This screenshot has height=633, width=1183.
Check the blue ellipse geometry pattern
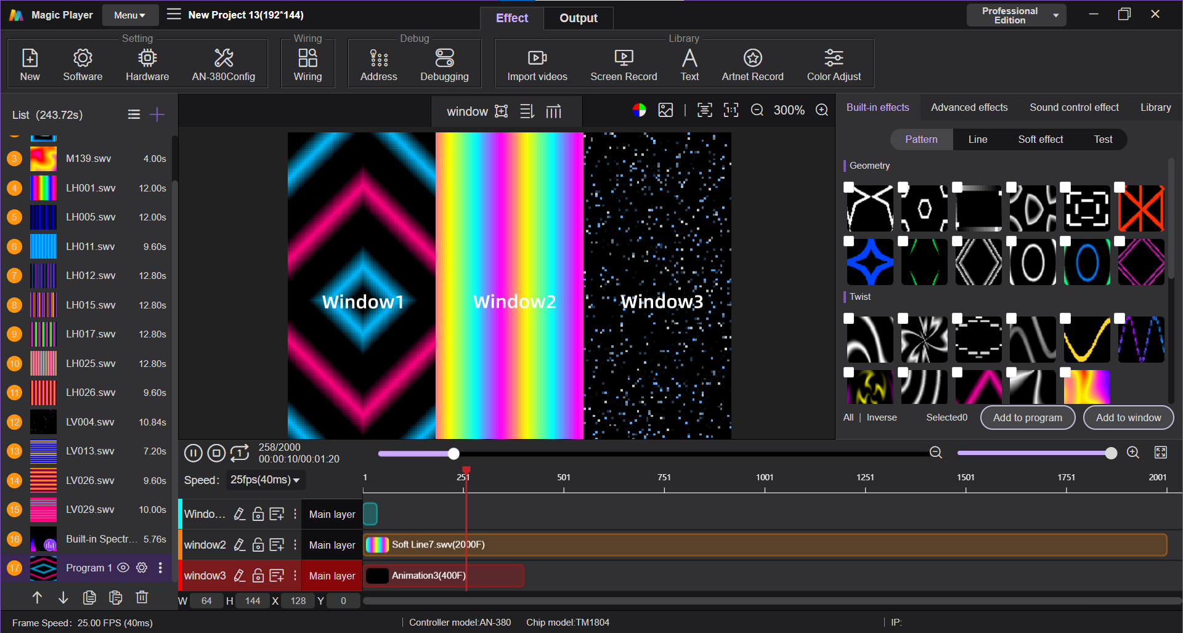pos(1065,241)
